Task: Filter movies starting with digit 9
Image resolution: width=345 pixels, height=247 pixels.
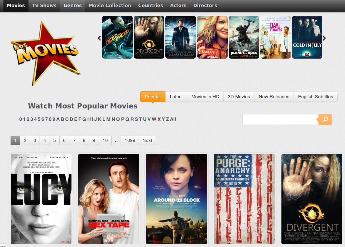Action: (54, 119)
